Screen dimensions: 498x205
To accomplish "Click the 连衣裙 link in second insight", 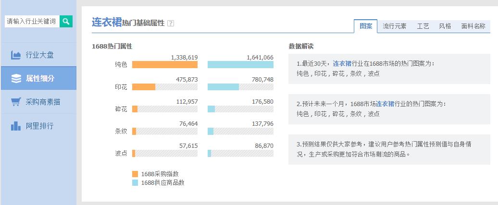I will pyautogui.click(x=385, y=104).
